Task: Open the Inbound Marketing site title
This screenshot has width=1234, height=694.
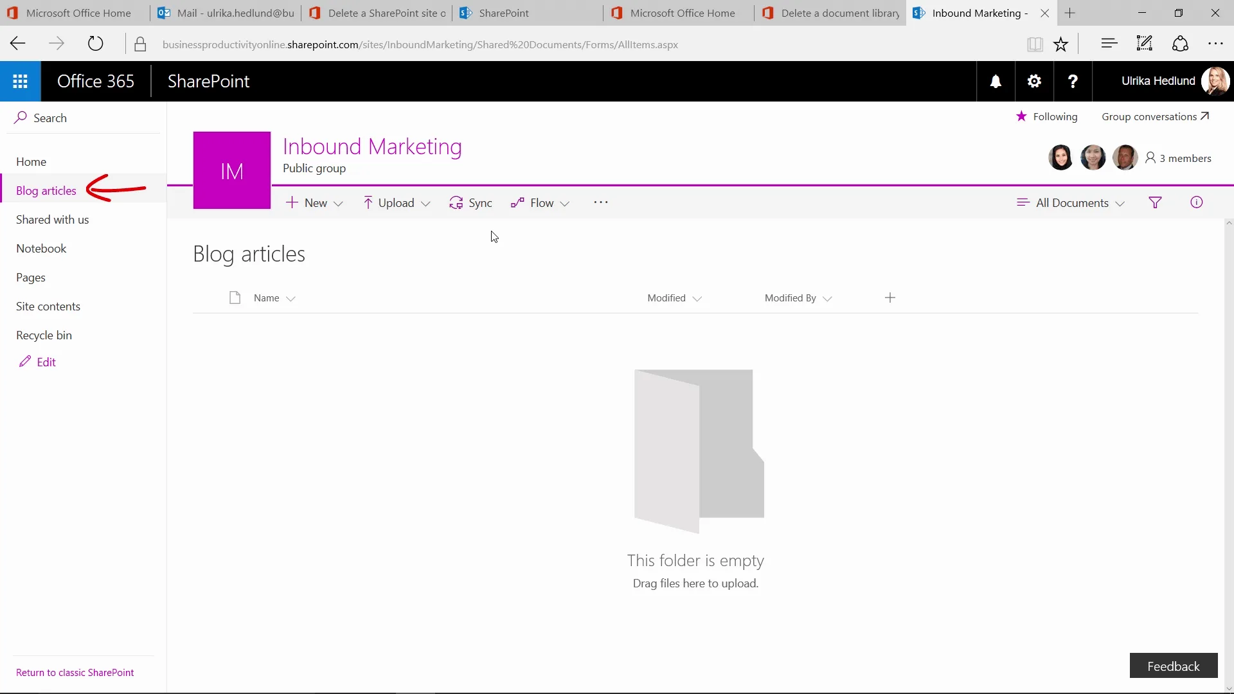Action: click(372, 147)
